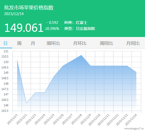145x131 pixels.
Task: Click the 2023/12/1 starting data point
Action: click(17, 60)
